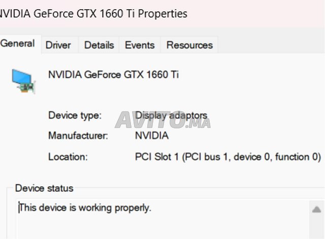Click the 'Display adaptors' value text
Viewport: 325px width, 239px height.
tap(171, 115)
